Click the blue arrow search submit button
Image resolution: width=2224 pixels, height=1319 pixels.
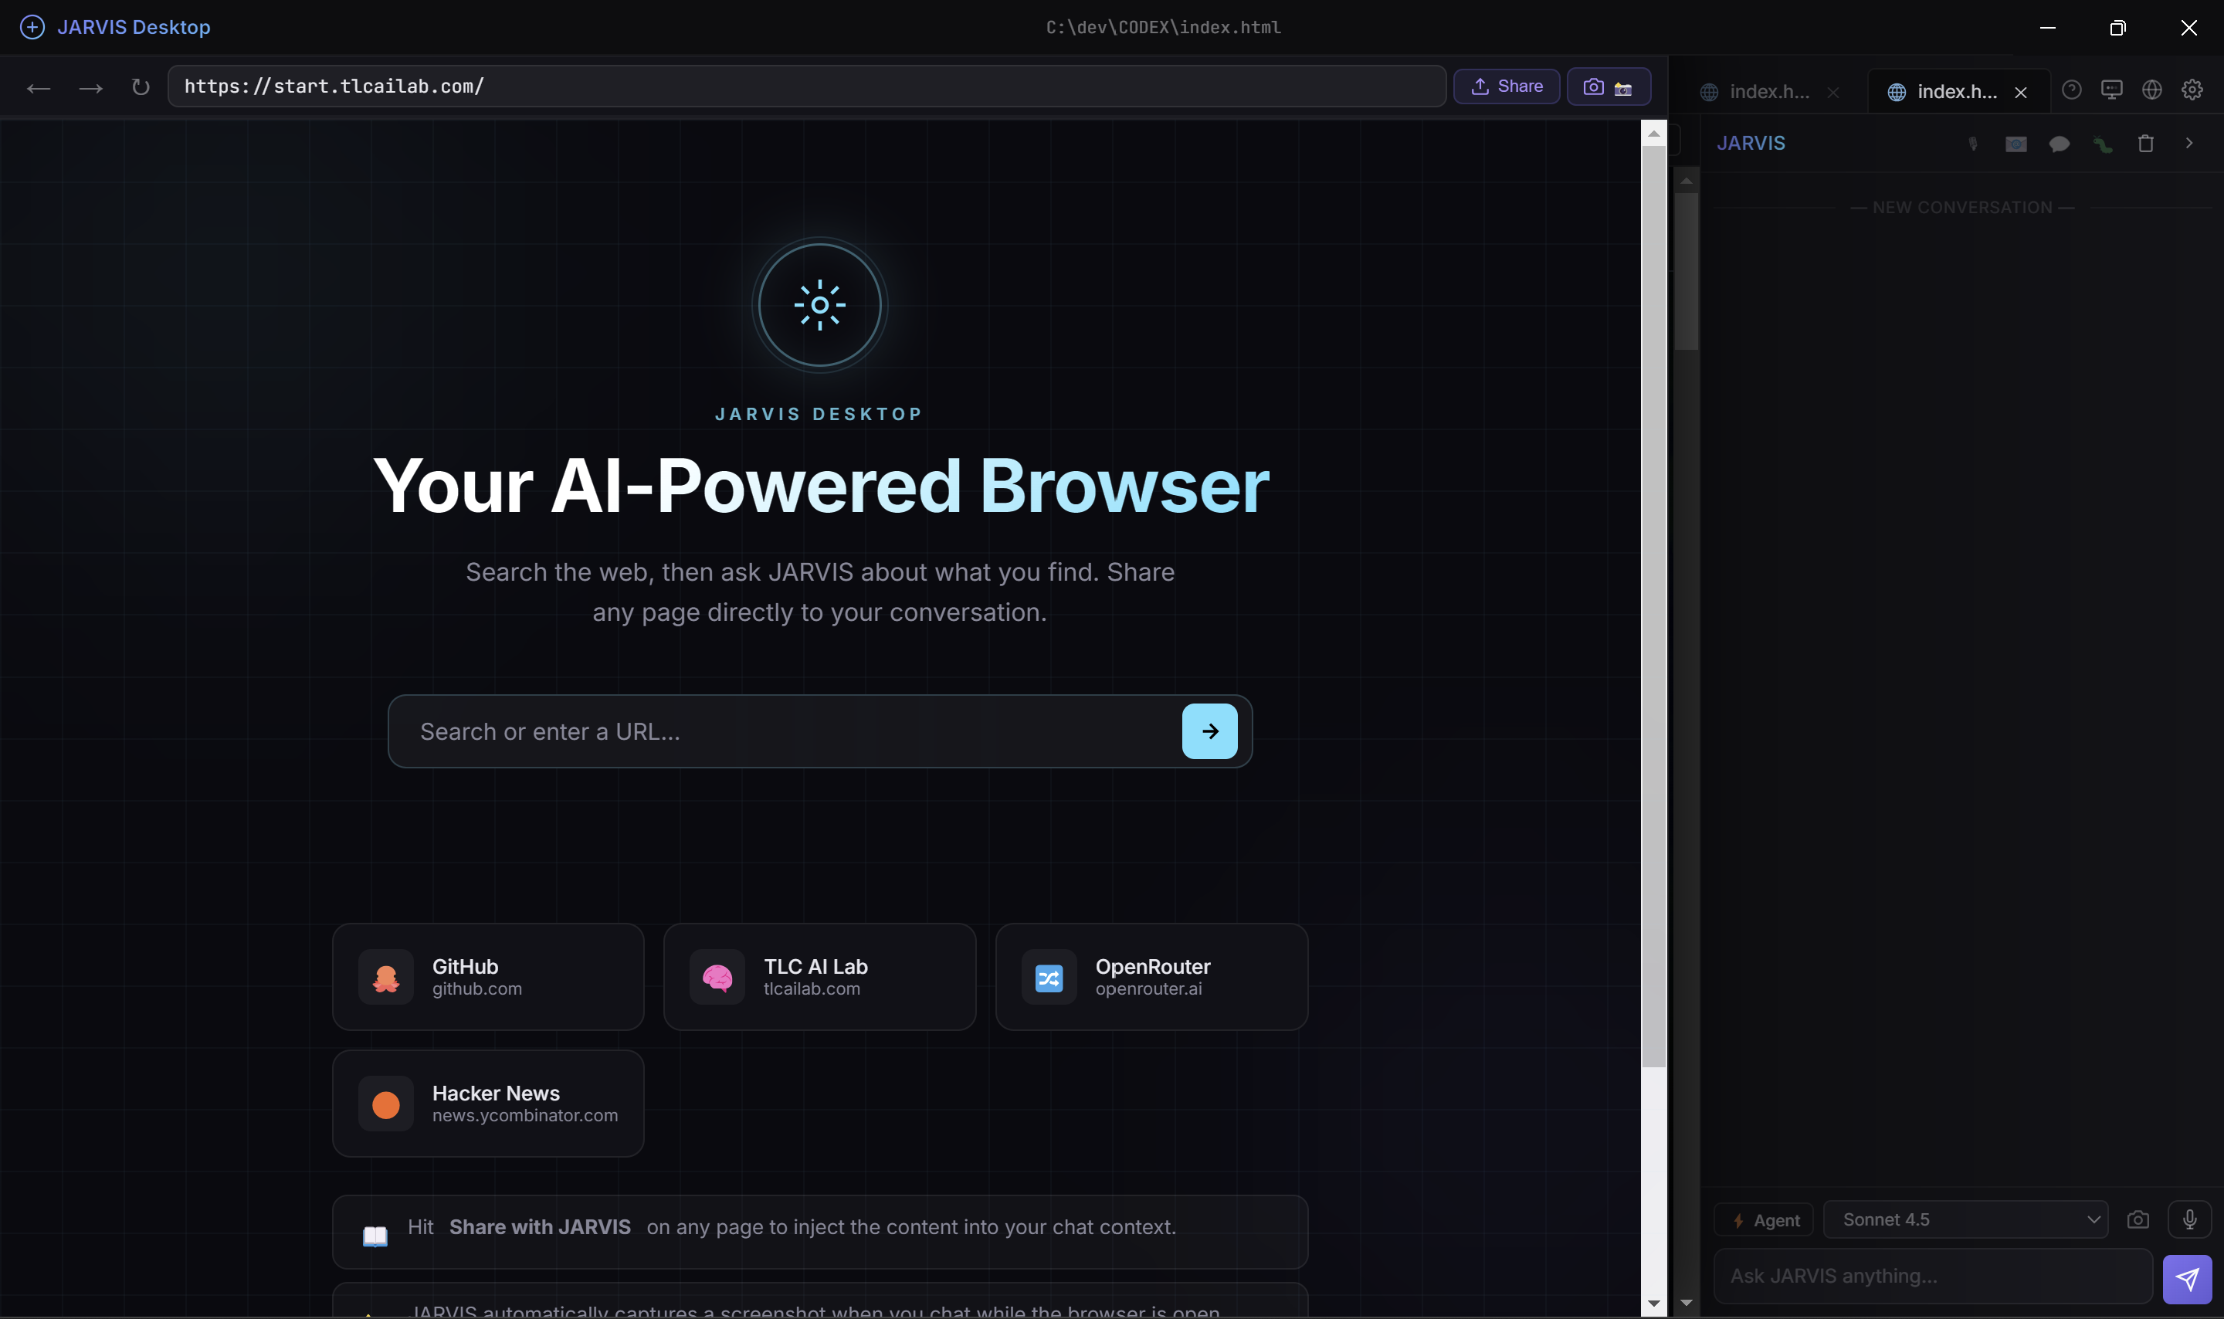1209,731
